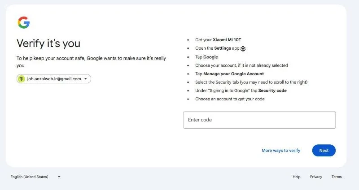This screenshot has width=359, height=190.
Task: Click the "Verify it's you" heading
Action: [x=48, y=43]
